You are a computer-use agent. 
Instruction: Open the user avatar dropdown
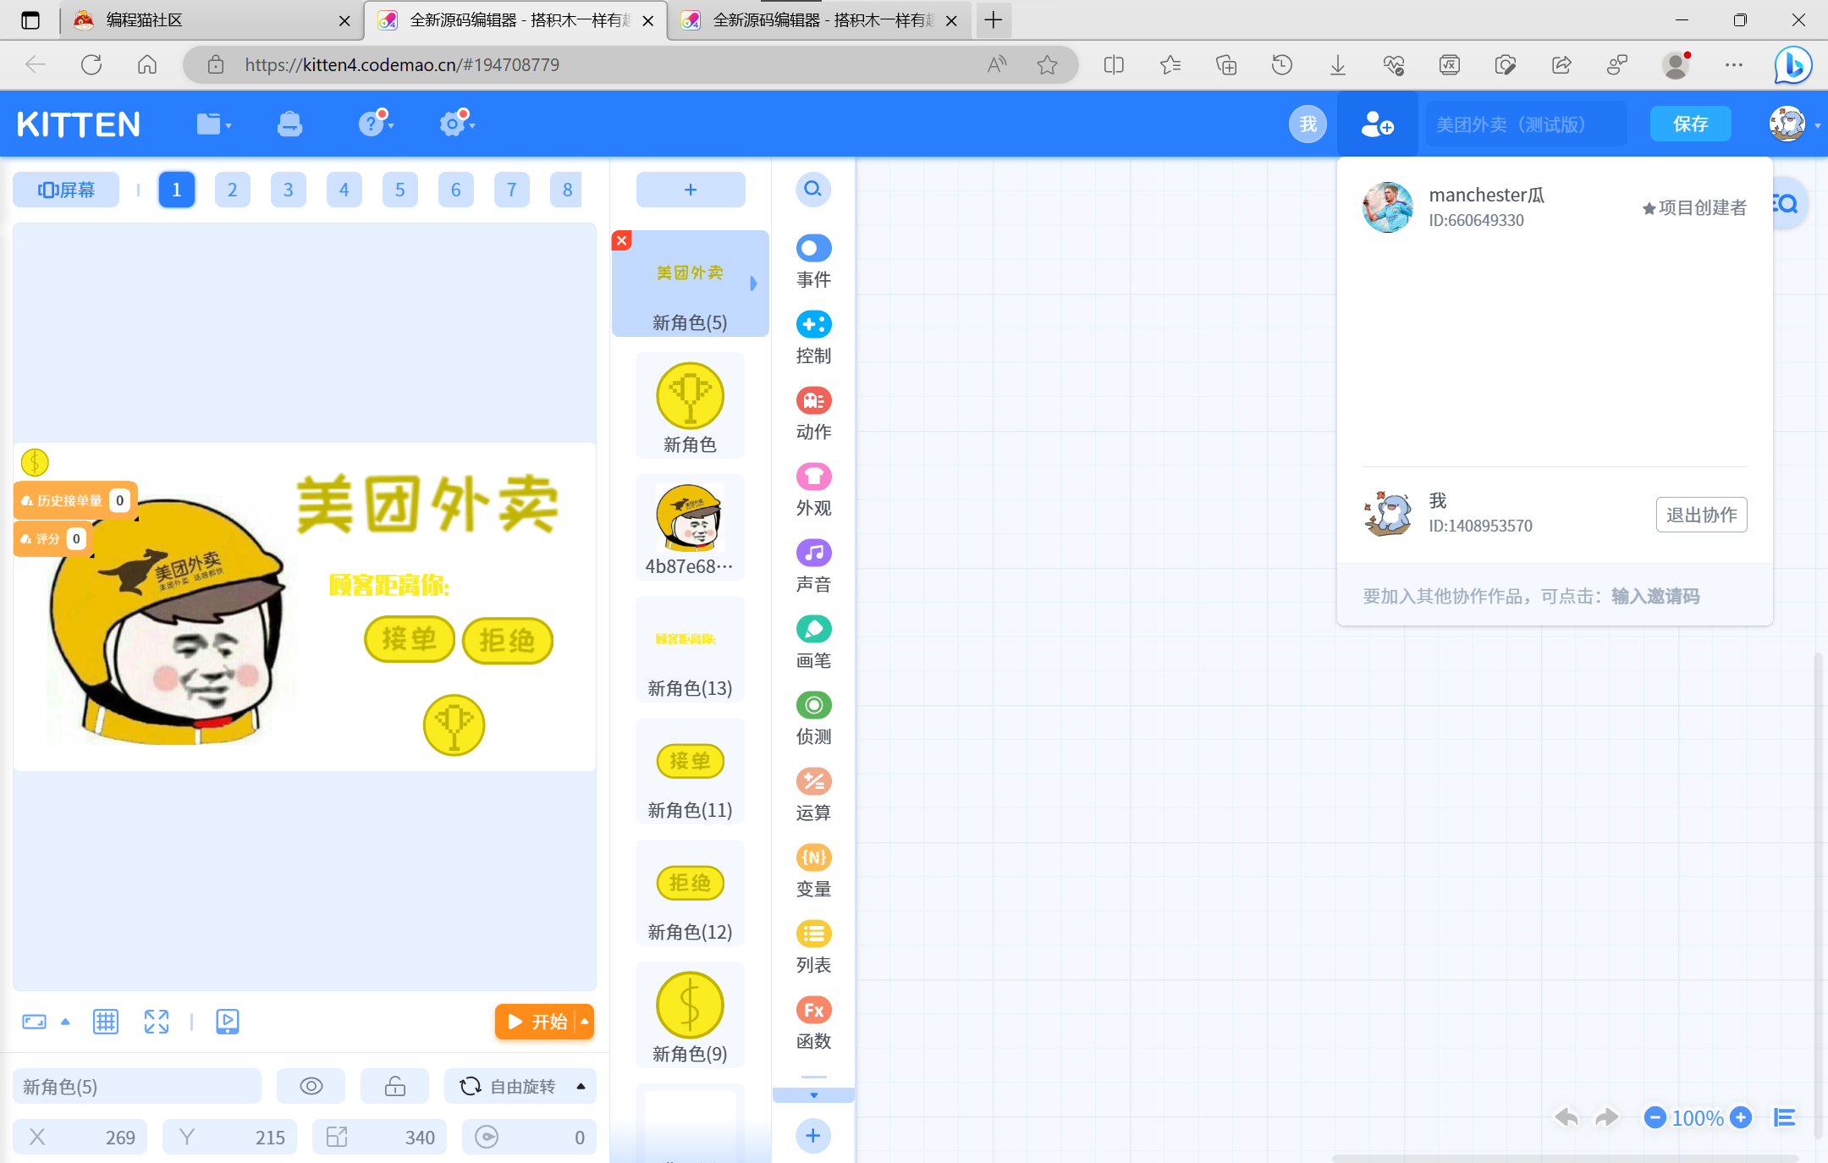point(1794,124)
